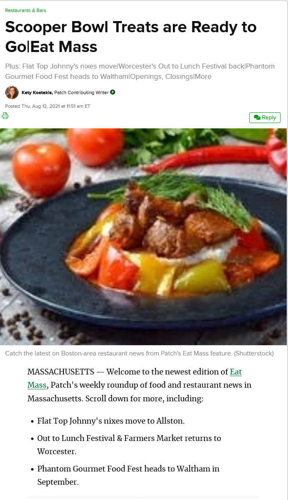Image resolution: width=288 pixels, height=500 pixels.
Task: Select the Phantom Gourmet Food Fest bullet item
Action: [128, 475]
